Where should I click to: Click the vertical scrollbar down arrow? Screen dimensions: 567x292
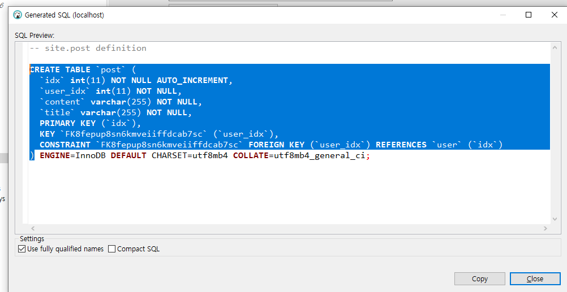click(555, 219)
